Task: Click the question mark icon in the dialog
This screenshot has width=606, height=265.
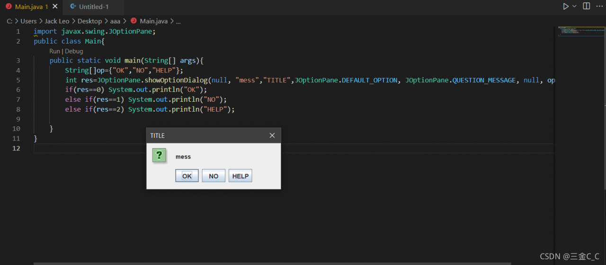Action: (x=159, y=155)
